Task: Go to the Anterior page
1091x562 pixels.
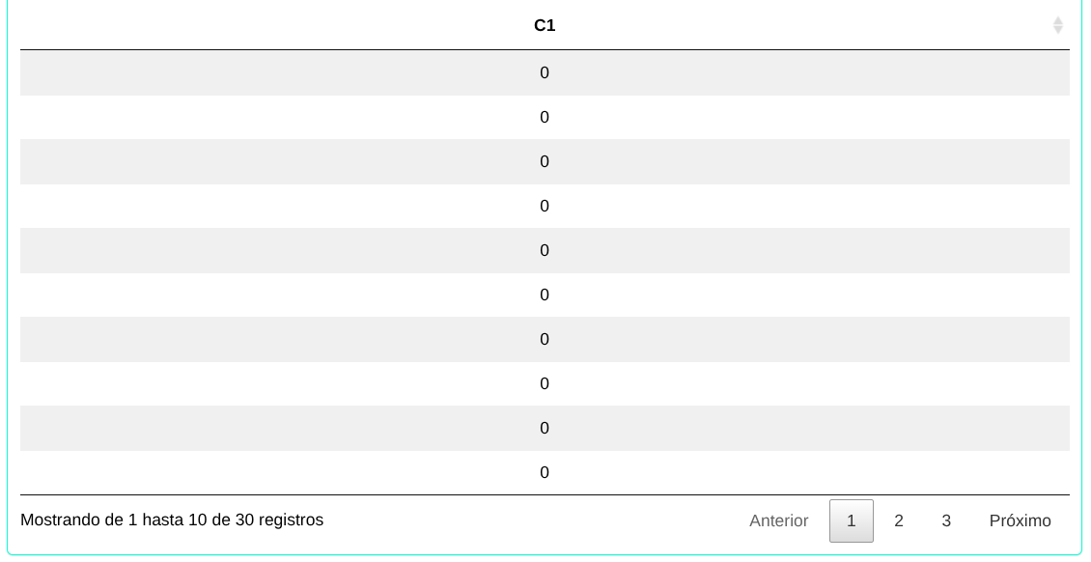Action: [778, 520]
